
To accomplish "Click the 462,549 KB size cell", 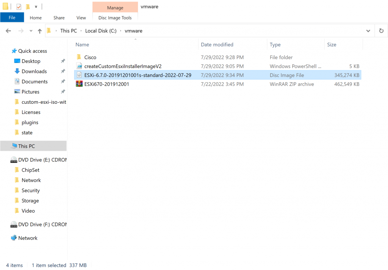I will point(347,84).
